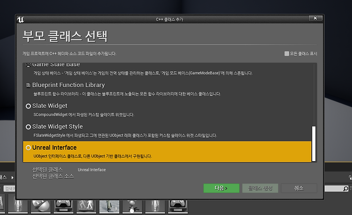Select the Game State Base row
Screen dimensions: 352x215
pos(167,71)
